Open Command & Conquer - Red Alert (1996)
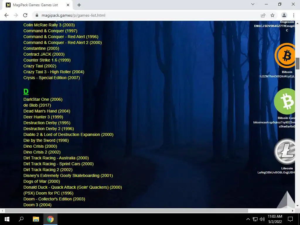The height and width of the screenshot is (225, 300). point(61,37)
